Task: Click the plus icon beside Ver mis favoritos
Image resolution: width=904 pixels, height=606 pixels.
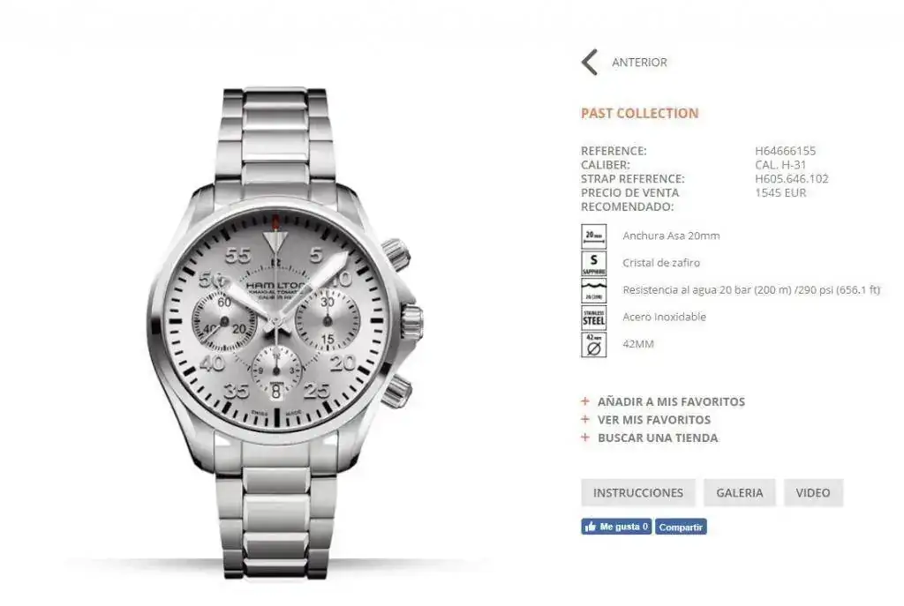Action: click(585, 419)
